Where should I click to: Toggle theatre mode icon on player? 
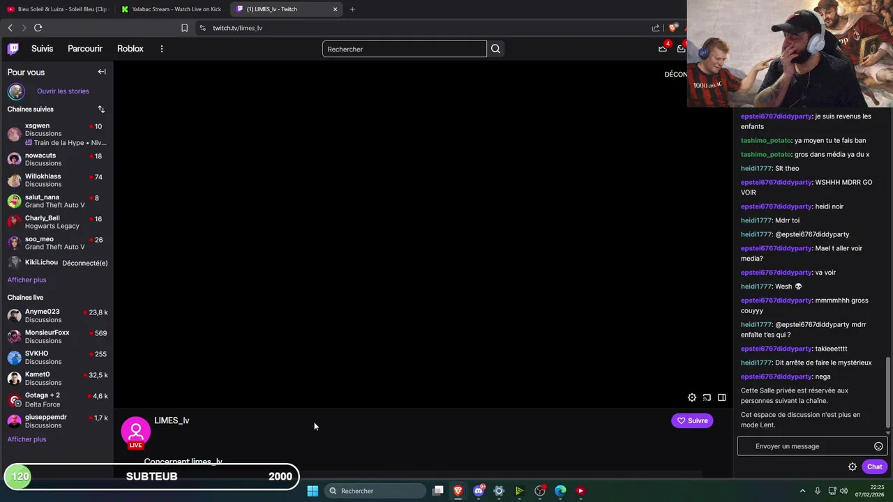click(x=722, y=397)
